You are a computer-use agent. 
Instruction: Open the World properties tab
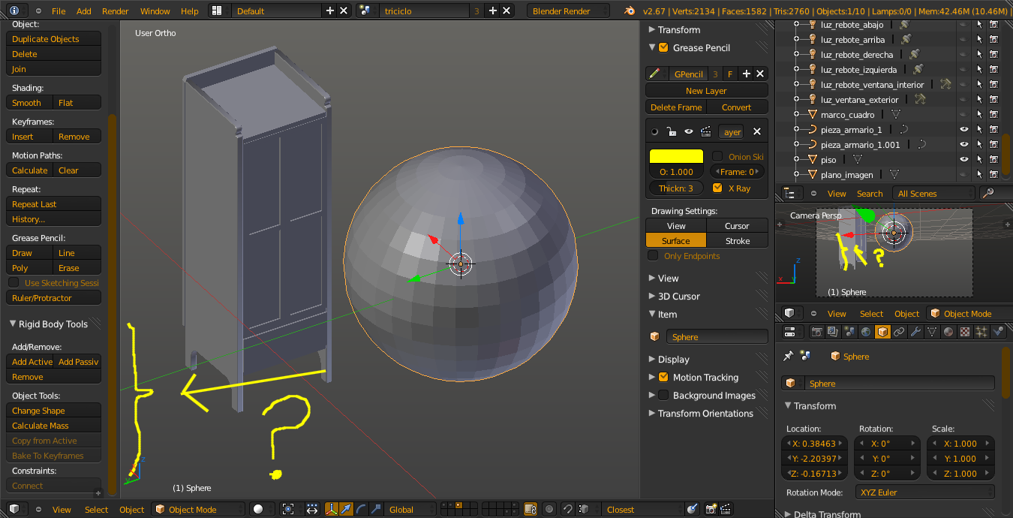coord(866,332)
